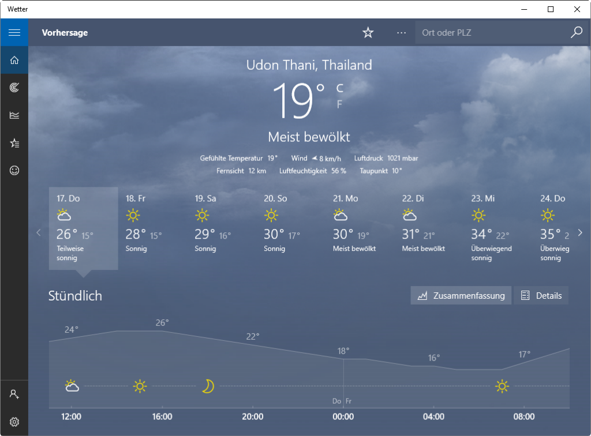
Task: Add Udon Thani to favorites with star
Action: 368,33
